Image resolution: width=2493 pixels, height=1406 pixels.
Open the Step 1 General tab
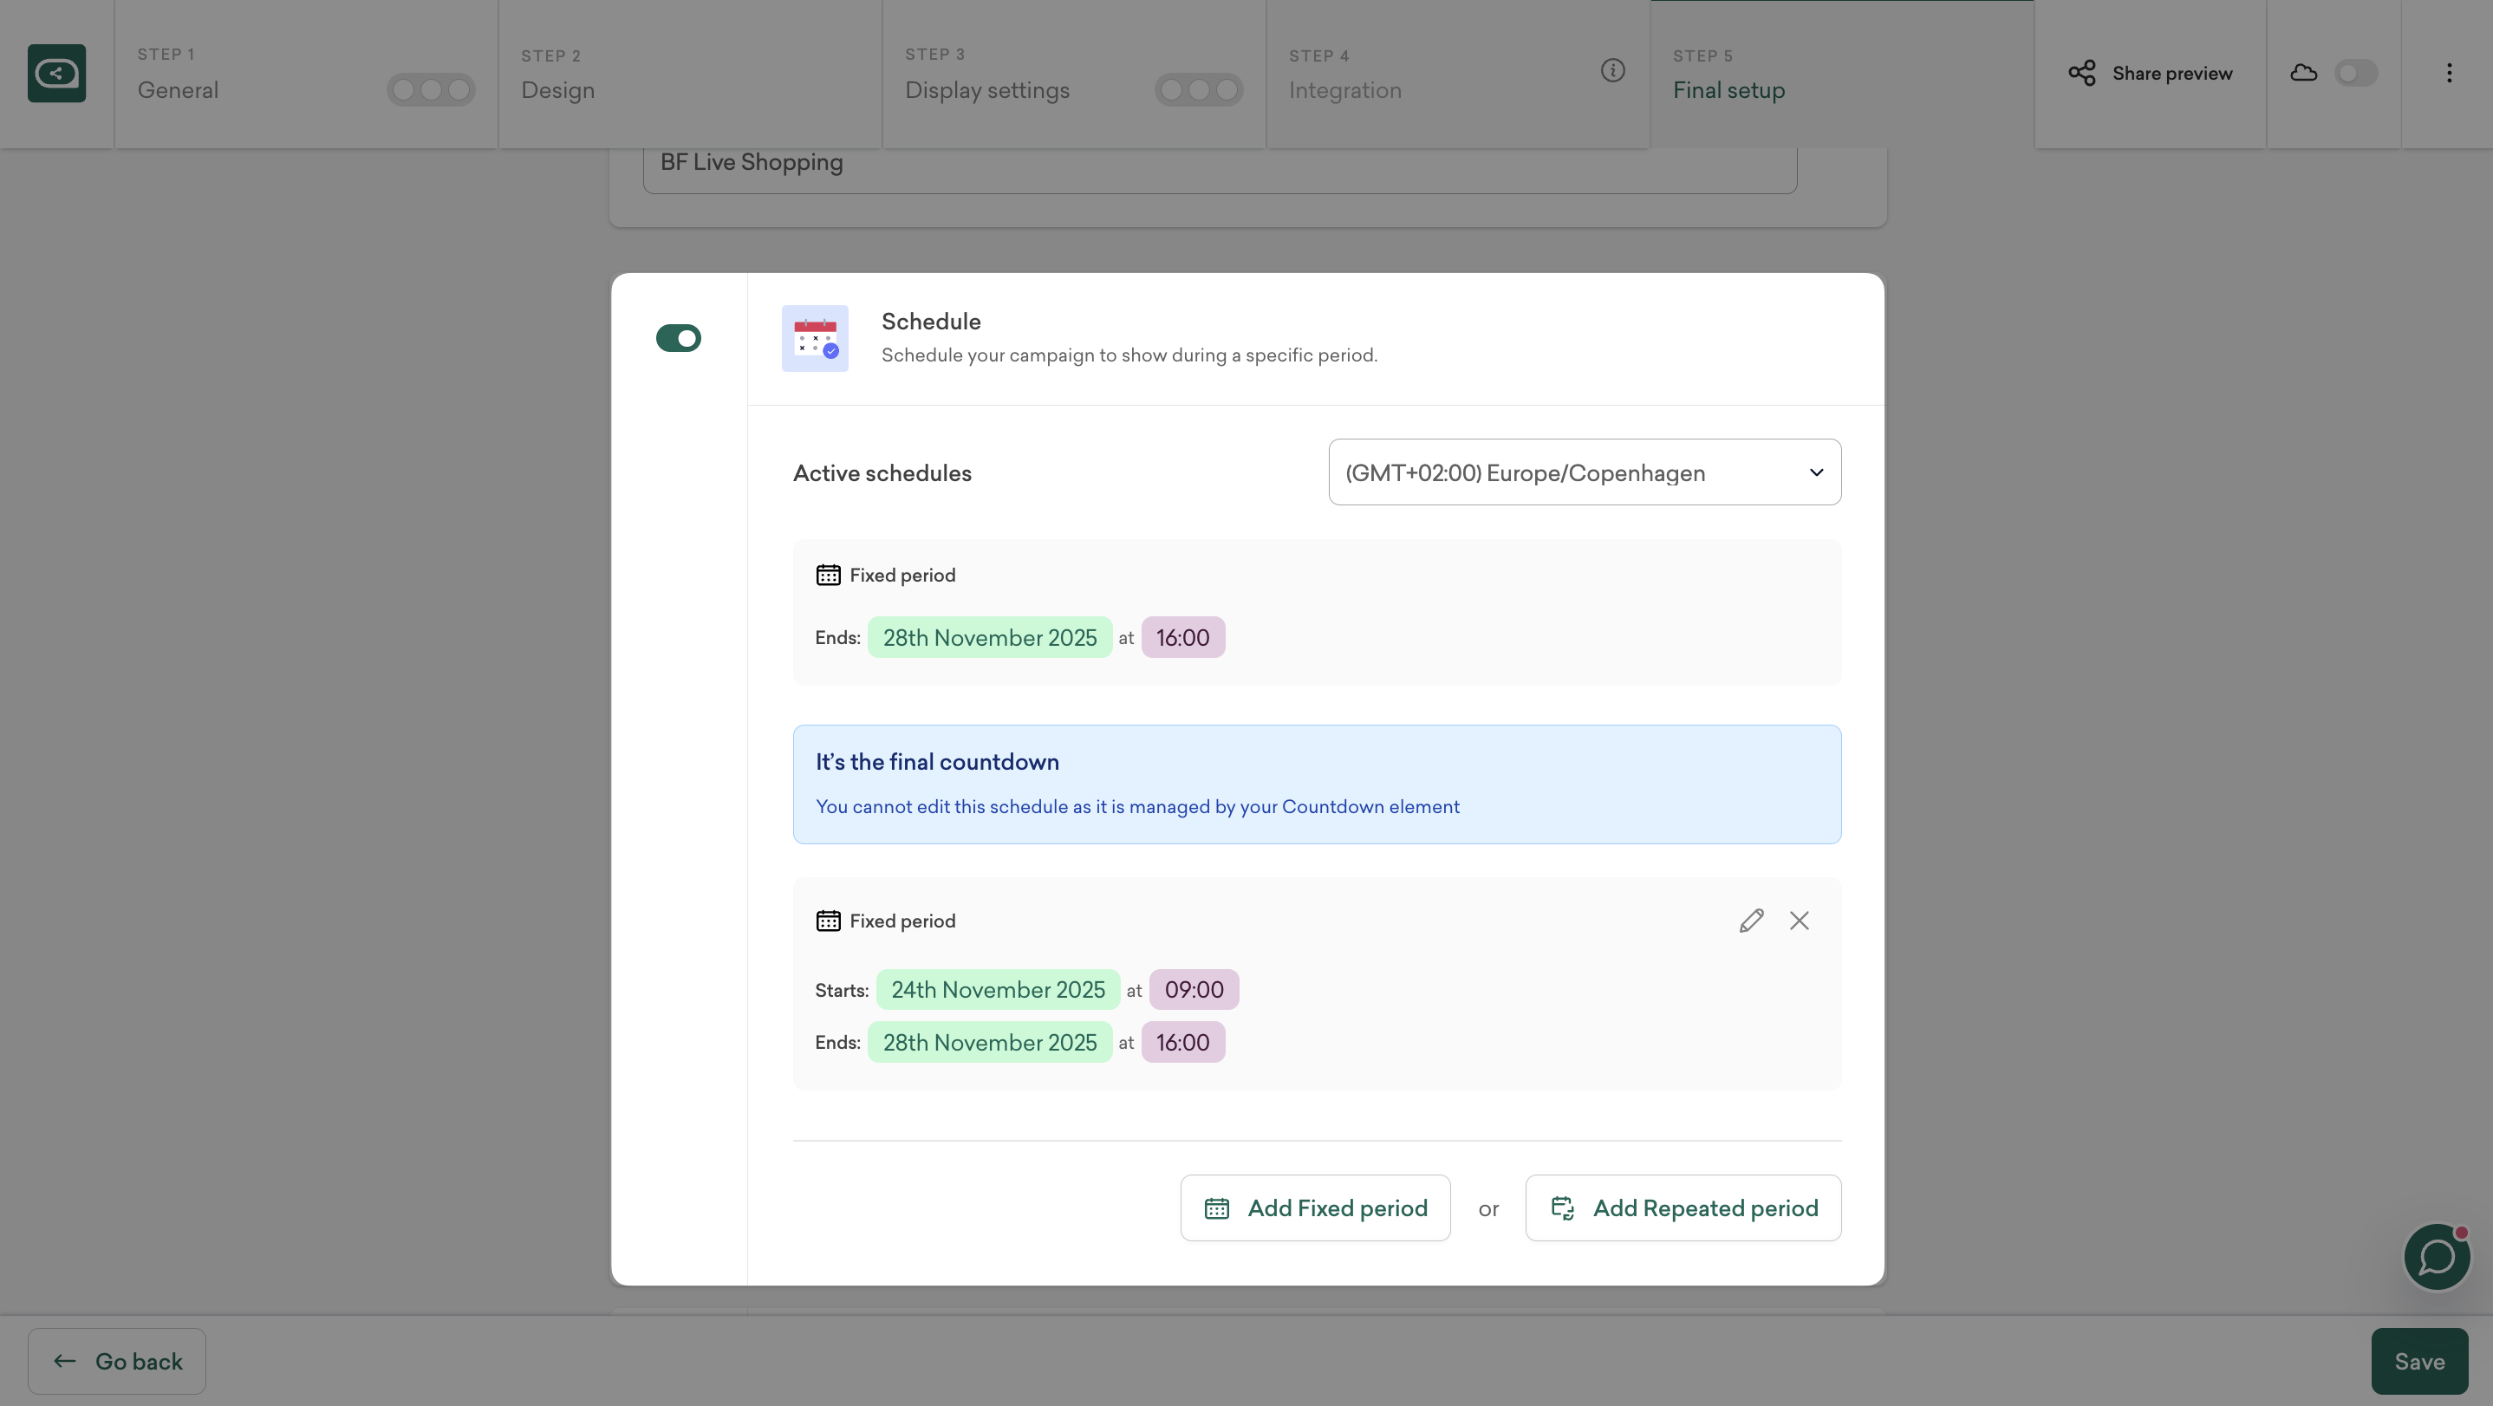point(306,74)
